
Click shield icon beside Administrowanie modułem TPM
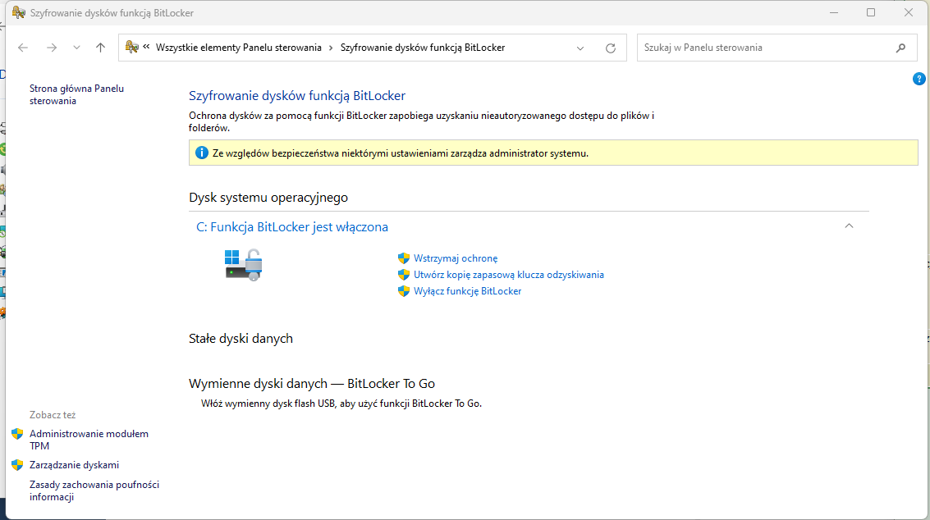pos(17,434)
